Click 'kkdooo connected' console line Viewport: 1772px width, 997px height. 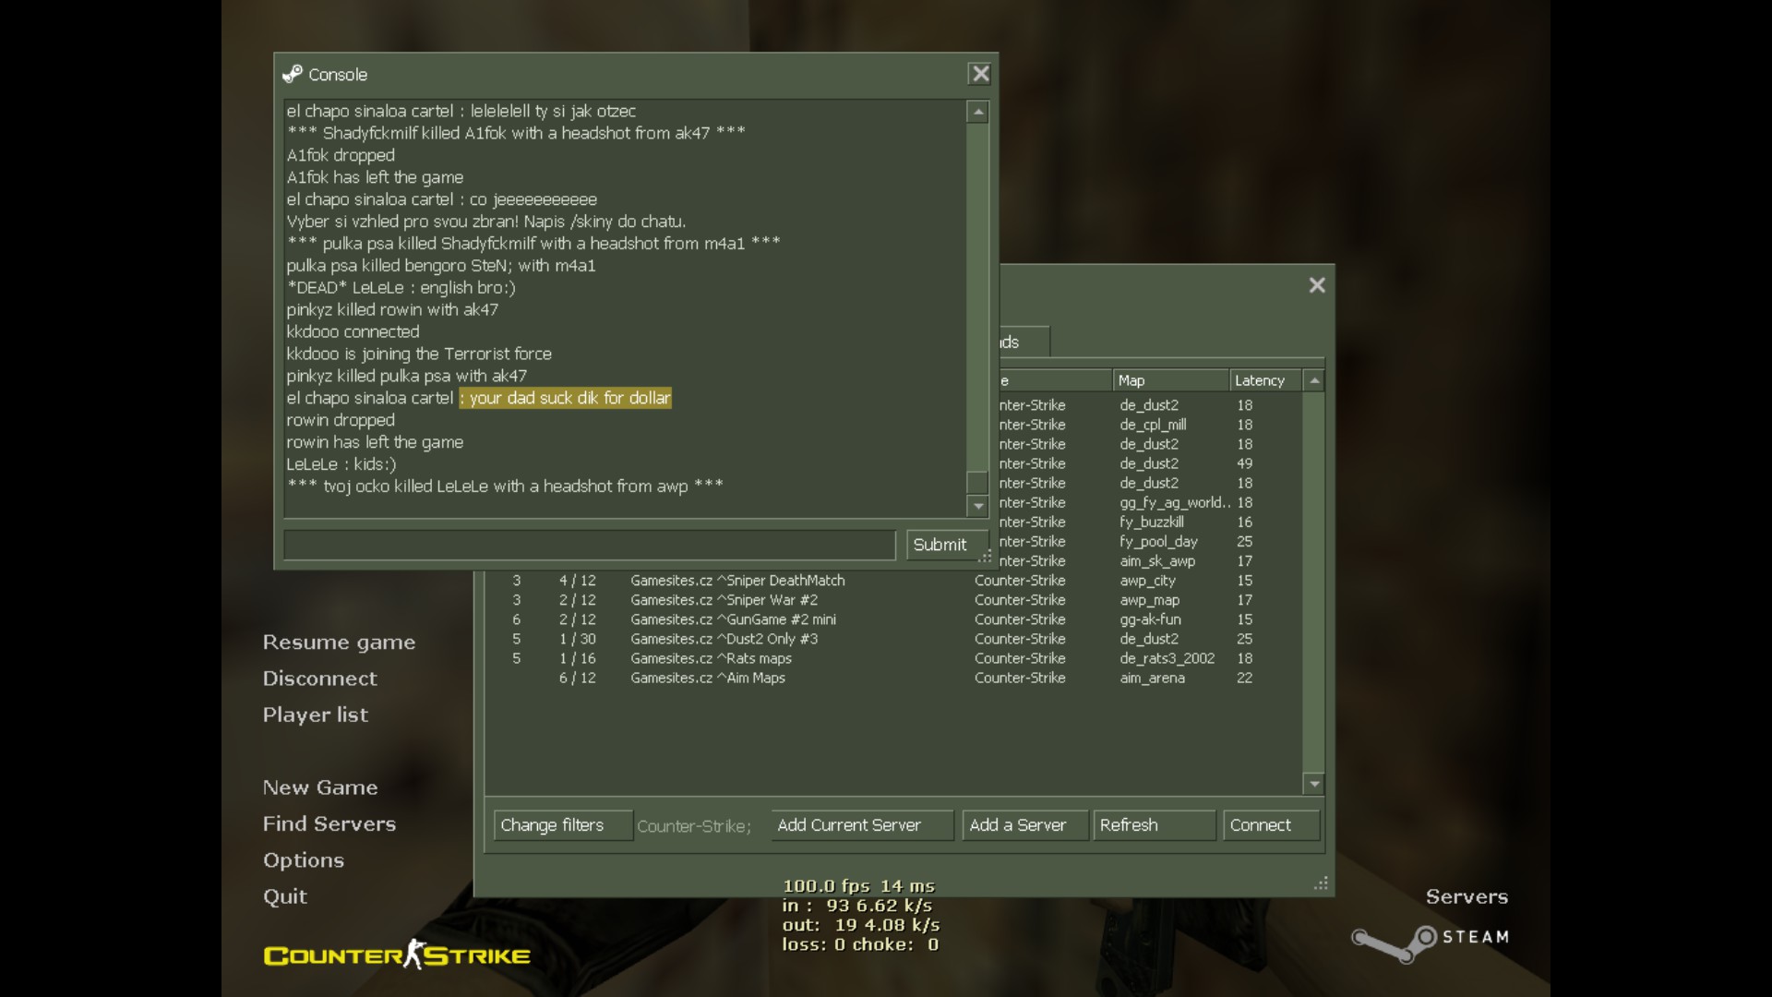pyautogui.click(x=353, y=331)
